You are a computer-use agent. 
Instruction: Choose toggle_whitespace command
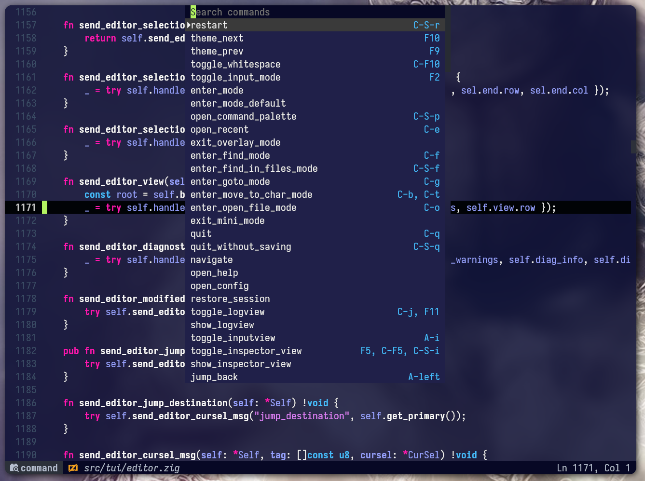[235, 64]
